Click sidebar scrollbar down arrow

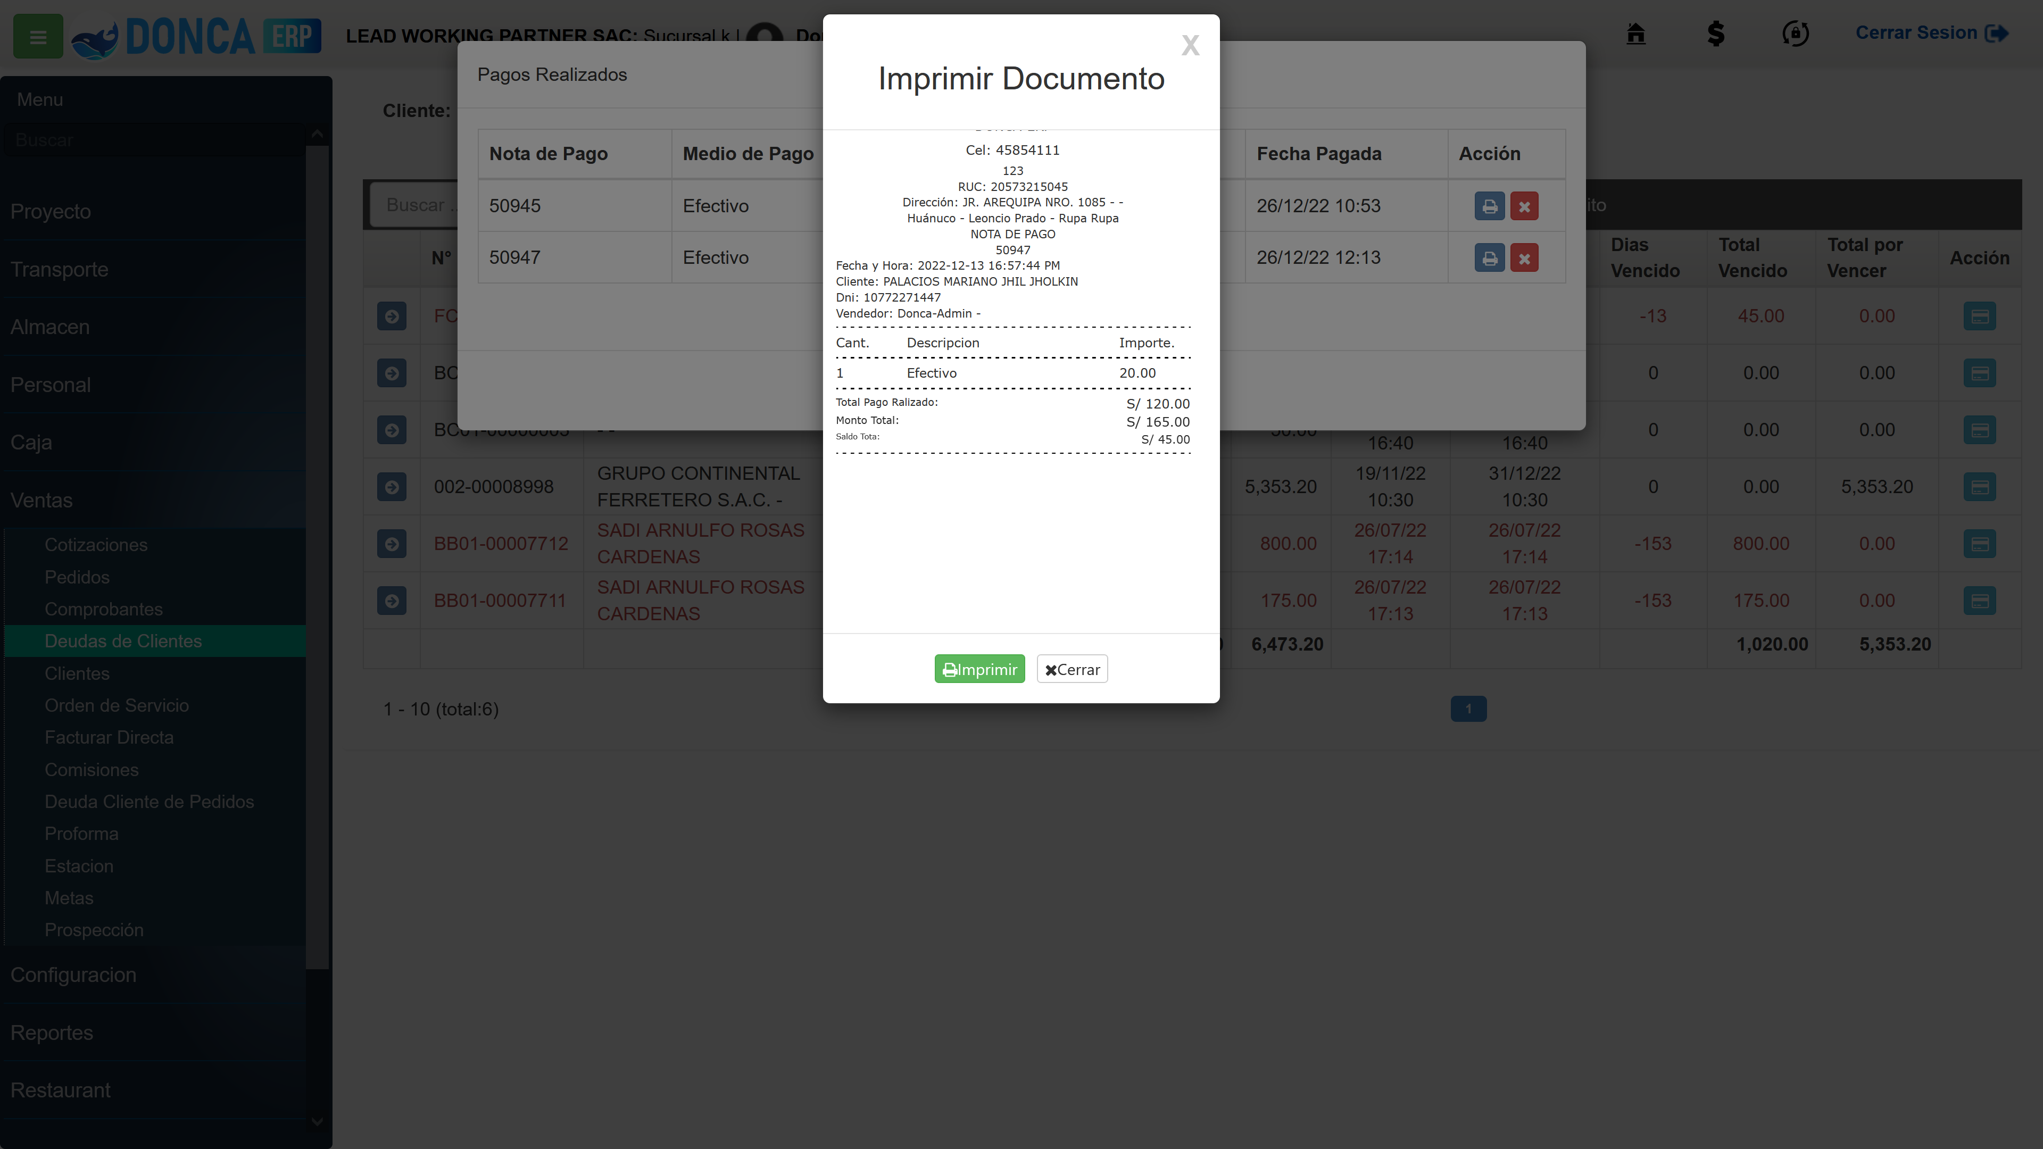click(317, 1121)
